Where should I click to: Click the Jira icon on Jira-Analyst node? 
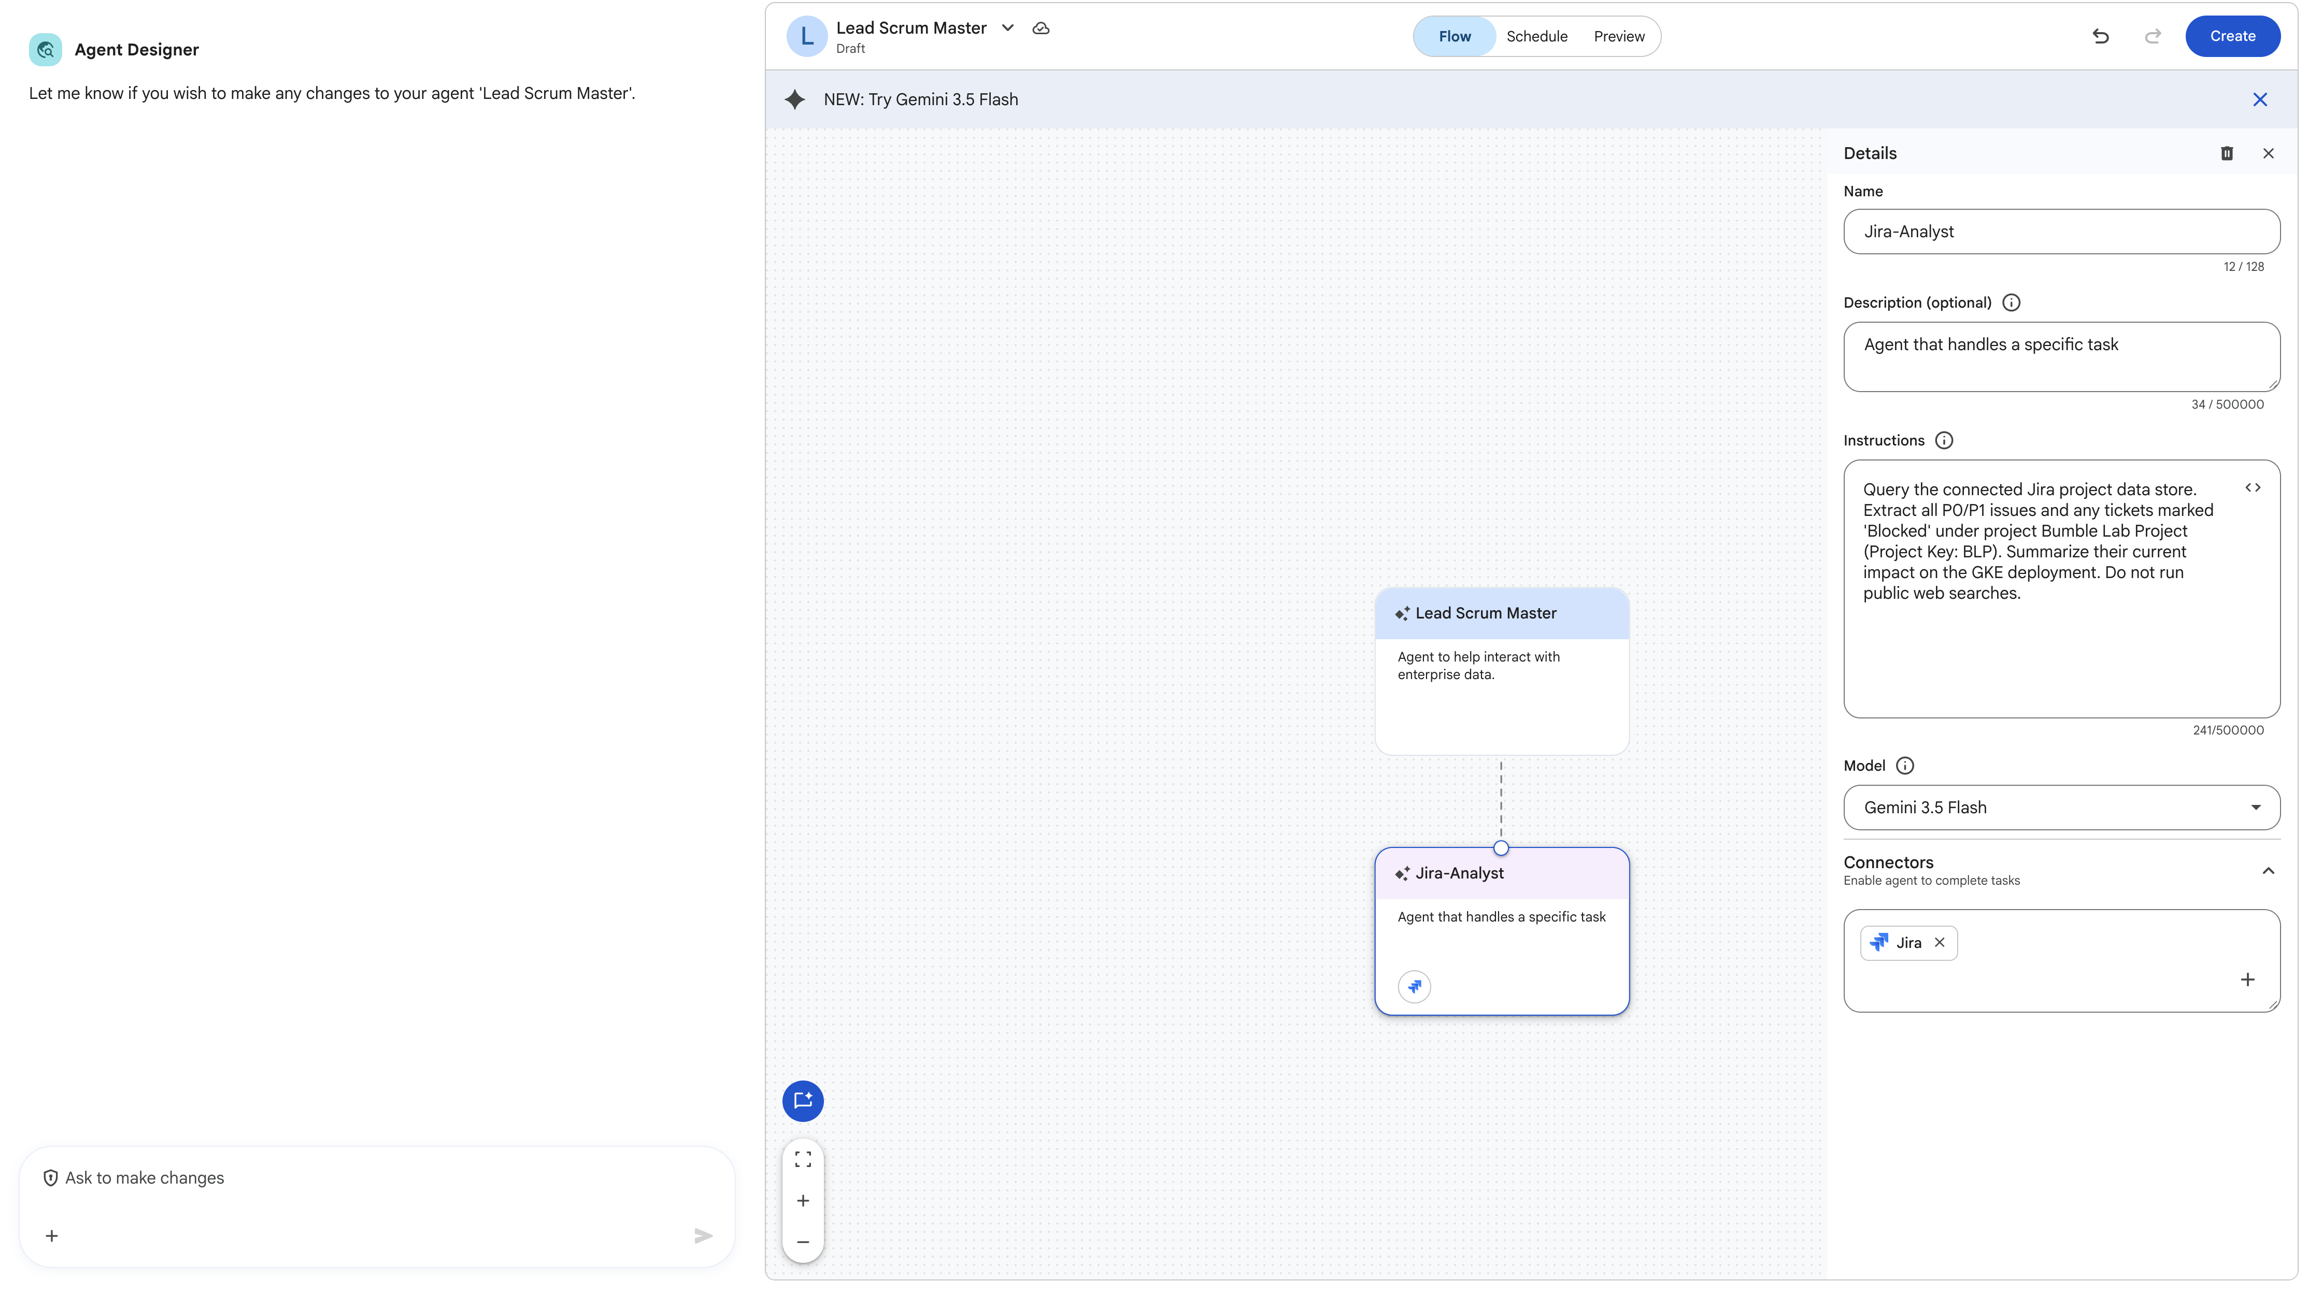[1414, 987]
